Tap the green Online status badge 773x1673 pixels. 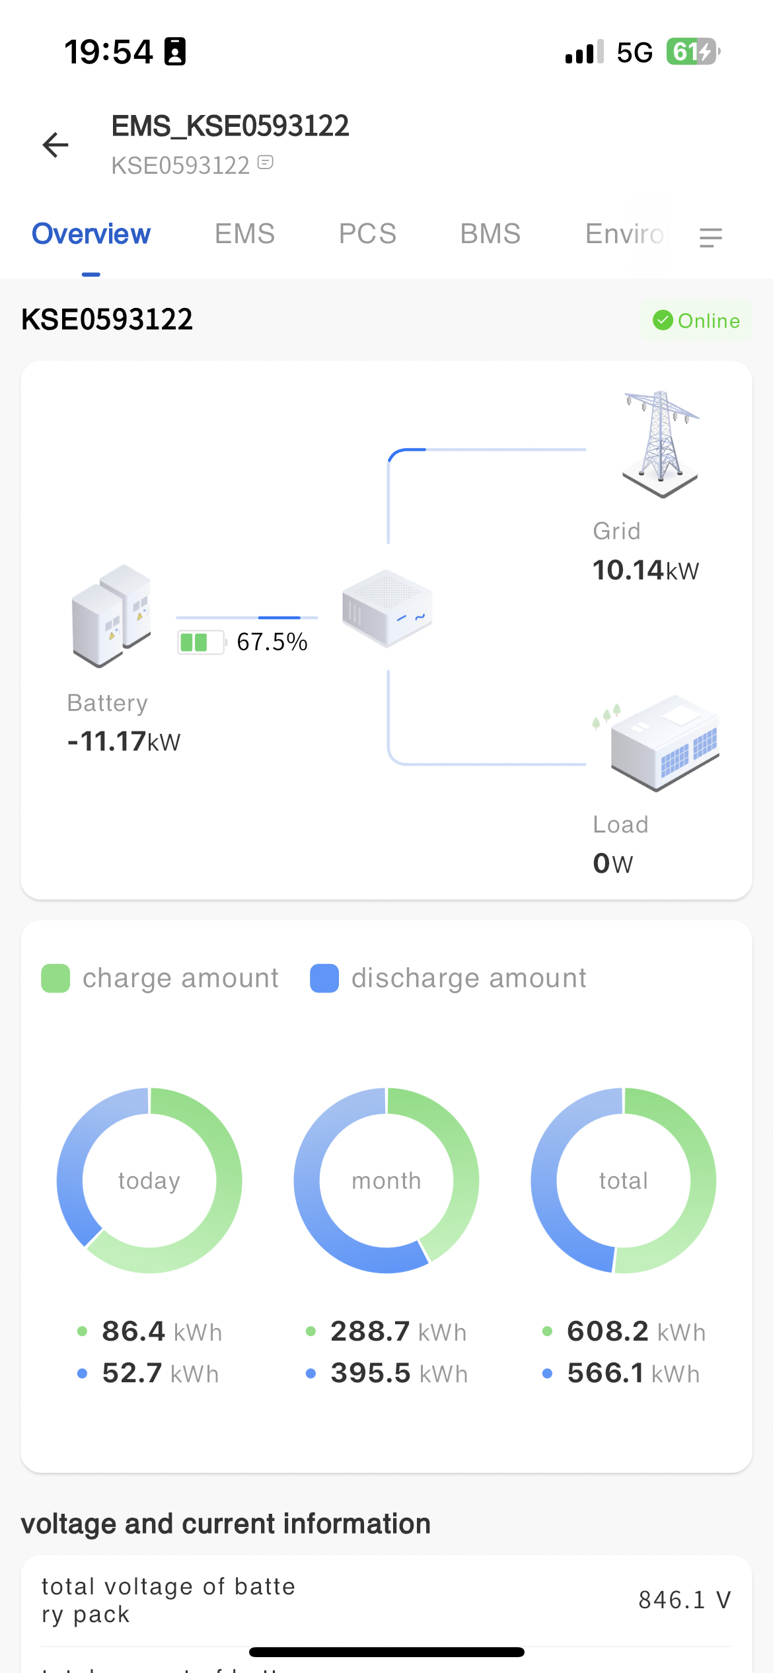click(696, 320)
